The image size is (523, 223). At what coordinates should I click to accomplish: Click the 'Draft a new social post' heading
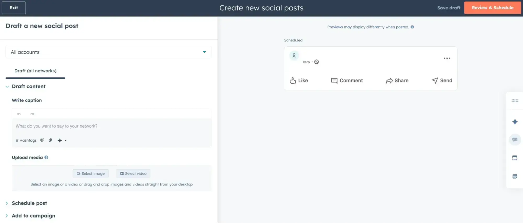(42, 26)
